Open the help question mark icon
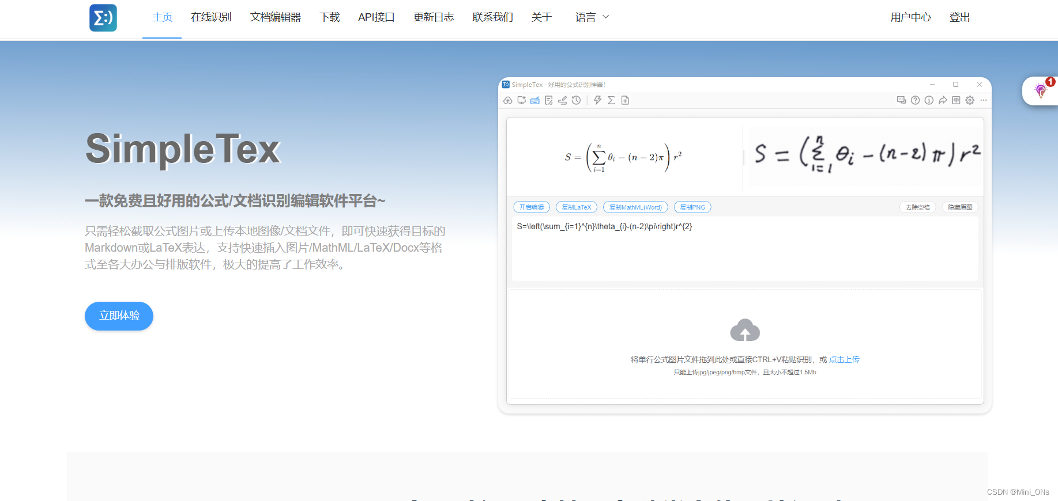 [x=915, y=100]
